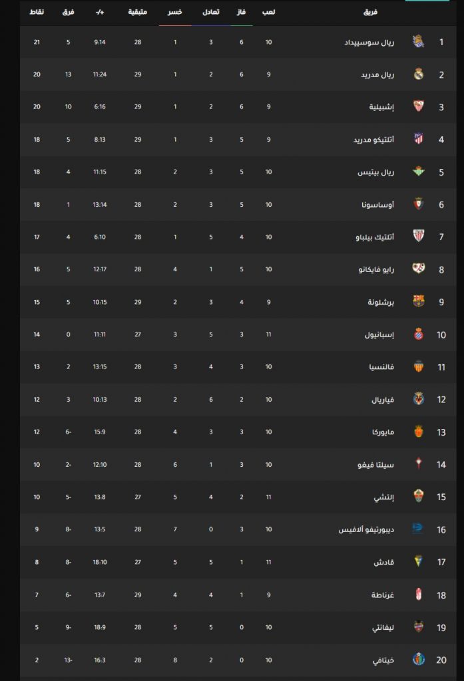
Task: Select the خسر losses column header
Action: (x=175, y=12)
